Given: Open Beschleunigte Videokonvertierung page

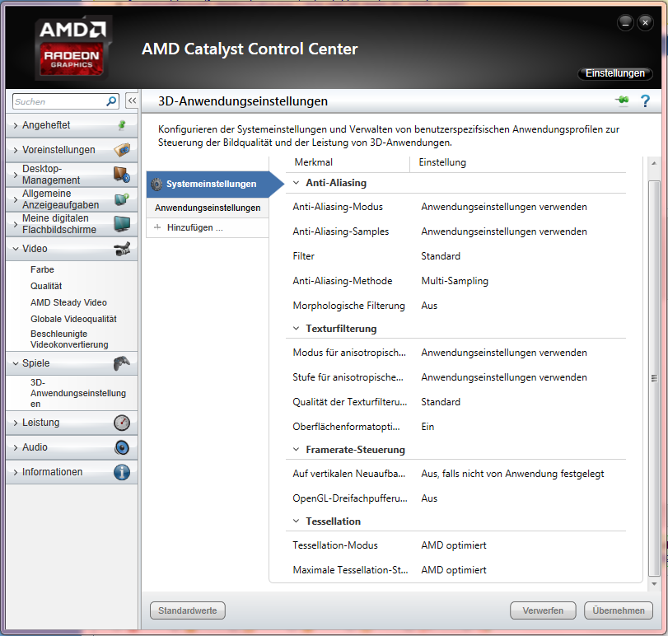Looking at the screenshot, I should pos(69,339).
